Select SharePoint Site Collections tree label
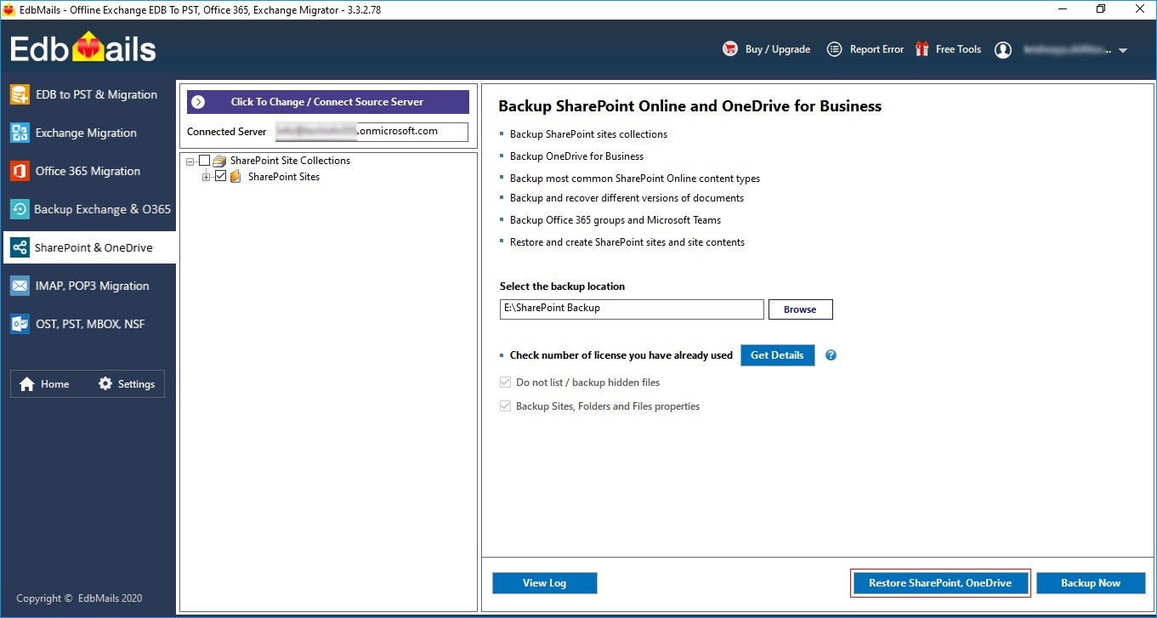This screenshot has height=618, width=1157. click(290, 161)
